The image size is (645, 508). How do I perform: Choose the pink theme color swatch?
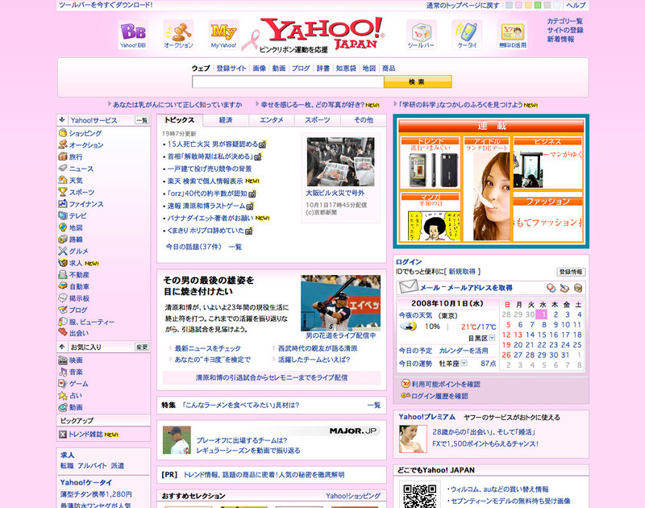click(x=518, y=6)
